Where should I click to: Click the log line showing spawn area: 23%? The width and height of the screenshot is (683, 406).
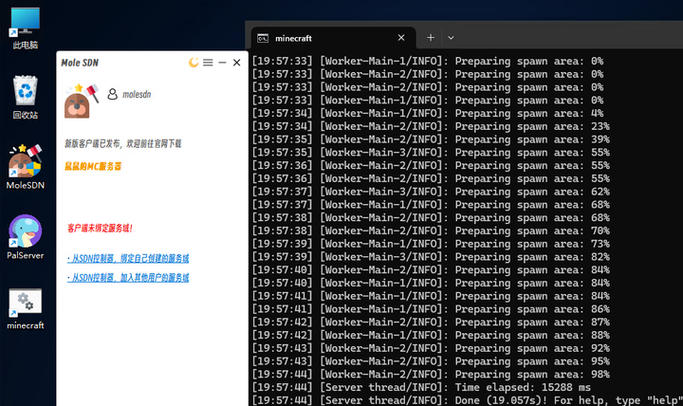431,126
